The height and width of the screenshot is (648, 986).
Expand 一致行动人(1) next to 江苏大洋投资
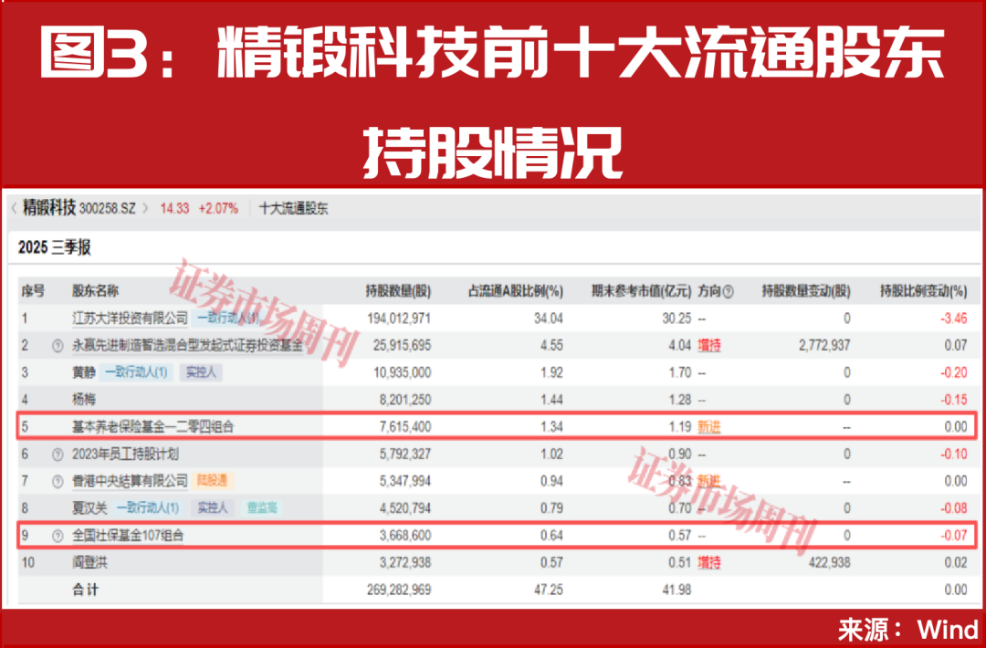228,319
